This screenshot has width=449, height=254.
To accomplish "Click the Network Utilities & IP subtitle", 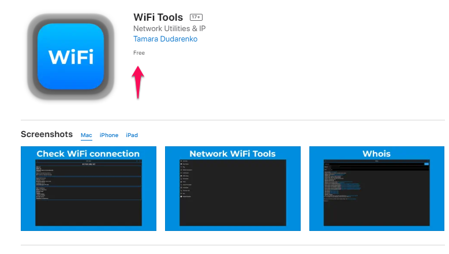I will (x=170, y=29).
